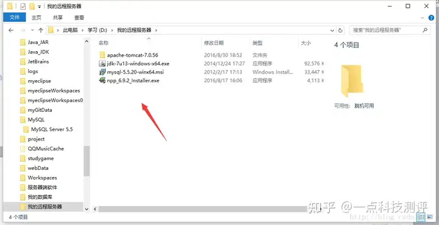This screenshot has width=439, height=225.
Task: Click navigation pane scroll up arrow
Action: click(x=87, y=41)
